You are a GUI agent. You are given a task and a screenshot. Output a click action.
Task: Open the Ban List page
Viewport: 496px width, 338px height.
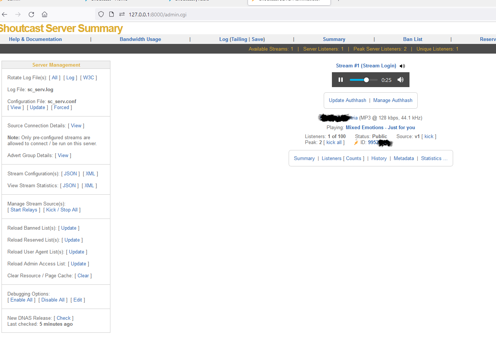(413, 39)
